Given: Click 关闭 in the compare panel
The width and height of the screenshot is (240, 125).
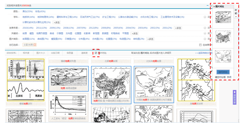Looking at the screenshot, I should click(229, 77).
